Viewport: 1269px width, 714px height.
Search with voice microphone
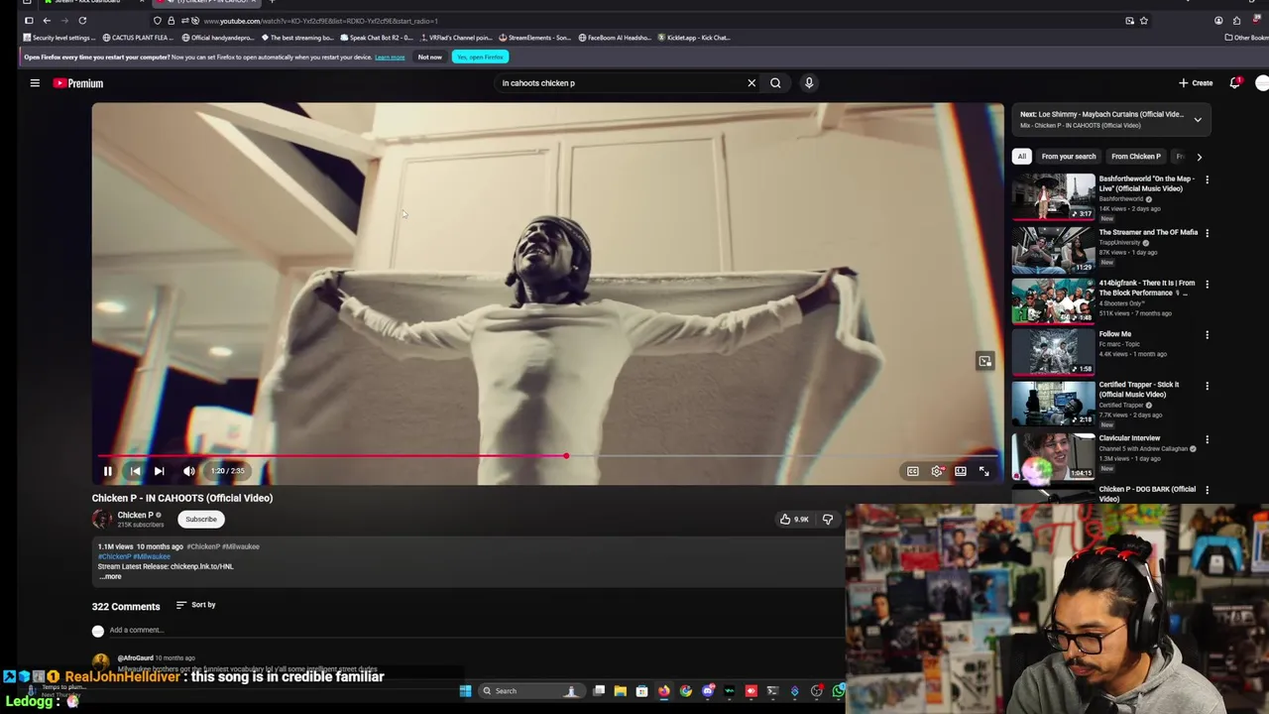809,83
